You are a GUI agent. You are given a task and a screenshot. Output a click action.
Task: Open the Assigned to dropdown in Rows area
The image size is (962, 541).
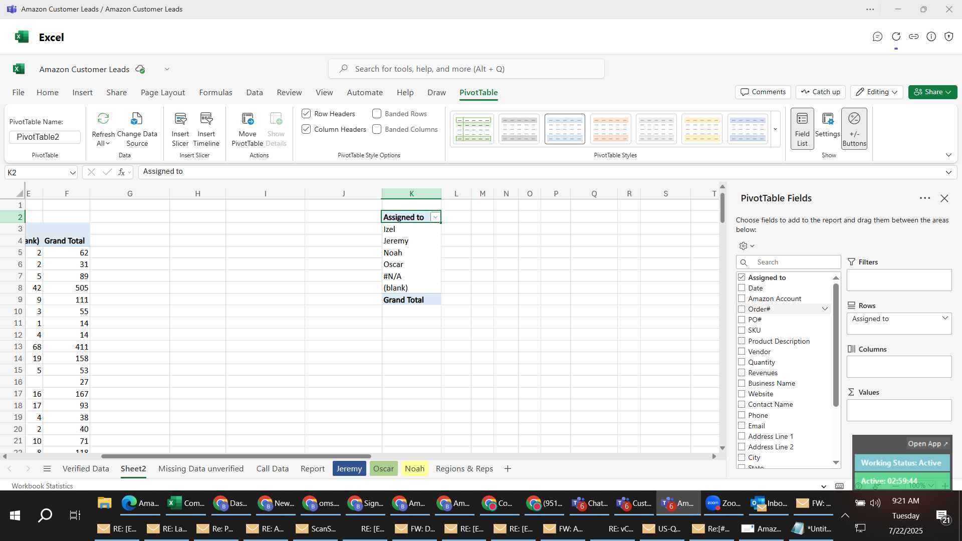[945, 318]
